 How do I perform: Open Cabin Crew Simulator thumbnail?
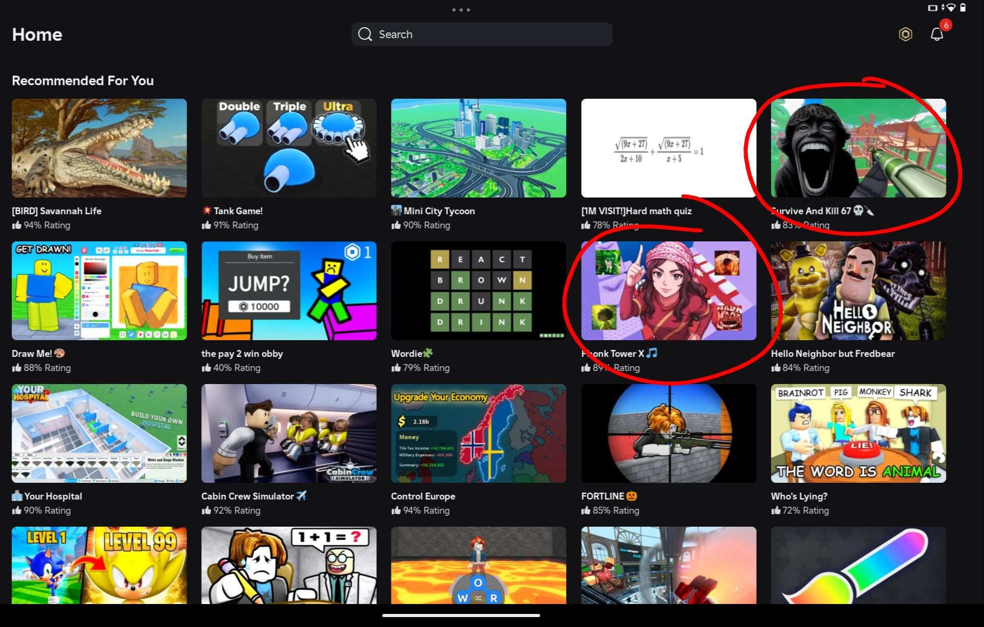[288, 433]
